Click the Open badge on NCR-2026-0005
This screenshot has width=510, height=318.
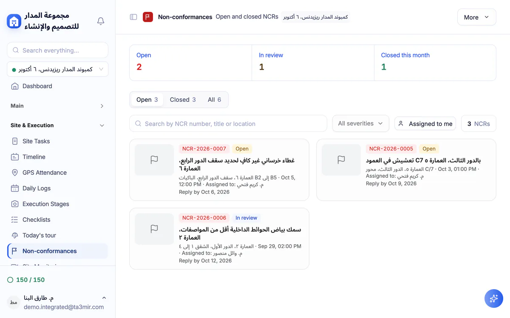[x=429, y=149]
